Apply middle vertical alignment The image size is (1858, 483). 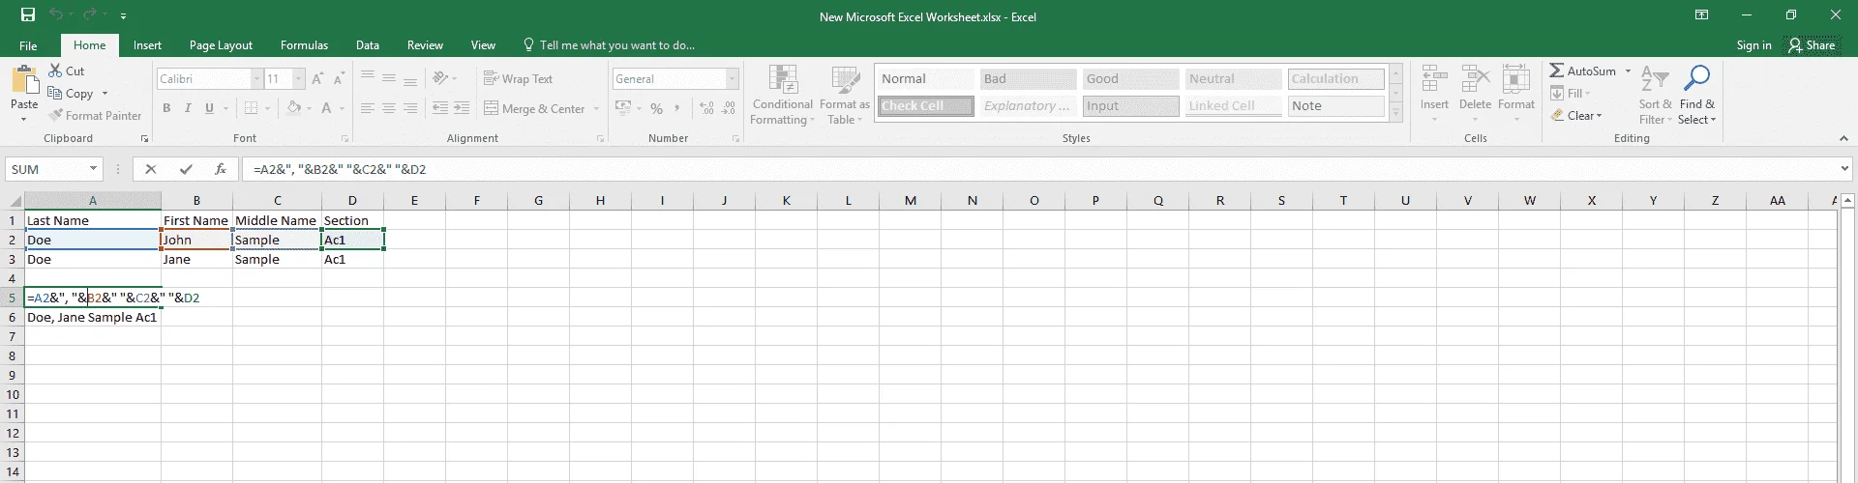pyautogui.click(x=388, y=79)
